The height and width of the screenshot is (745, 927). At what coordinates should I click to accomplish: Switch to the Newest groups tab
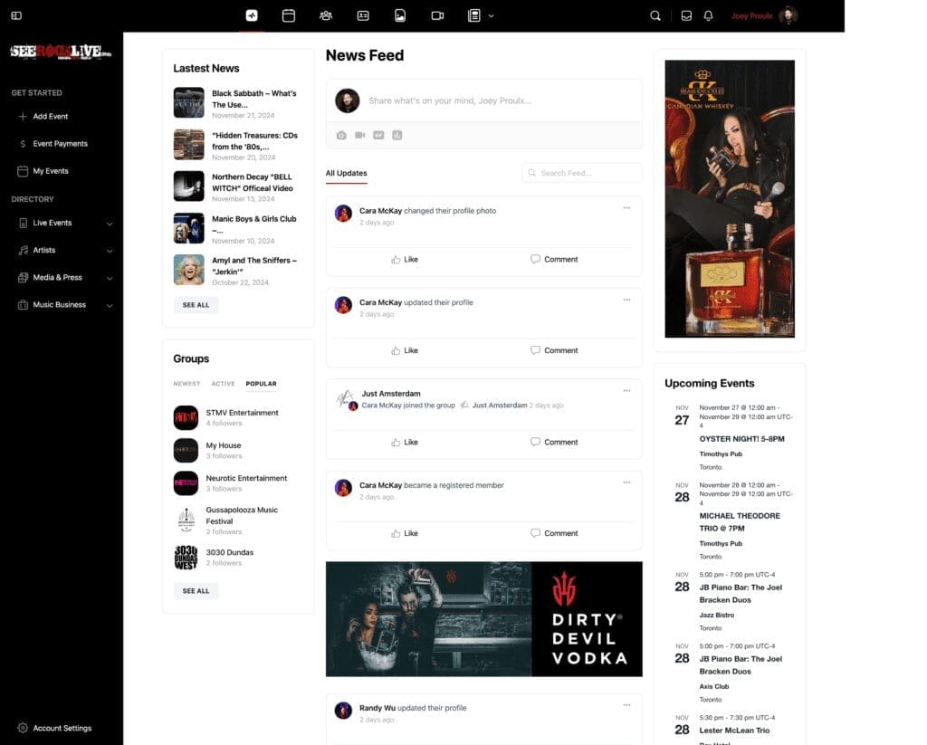186,384
